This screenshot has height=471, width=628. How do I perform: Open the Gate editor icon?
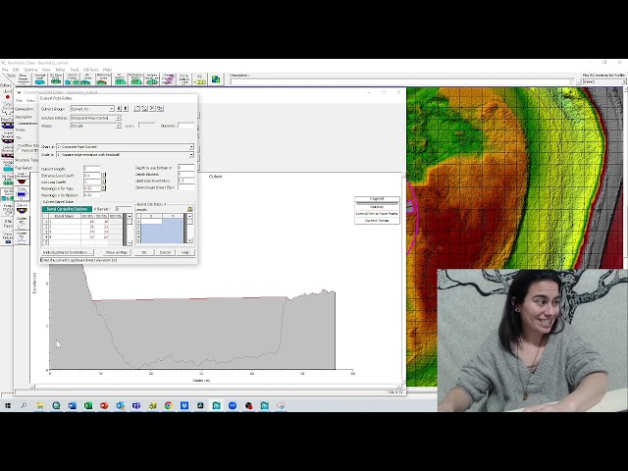22,193
